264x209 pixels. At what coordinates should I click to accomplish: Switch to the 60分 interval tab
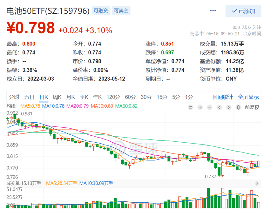pyautogui.click(x=131, y=97)
